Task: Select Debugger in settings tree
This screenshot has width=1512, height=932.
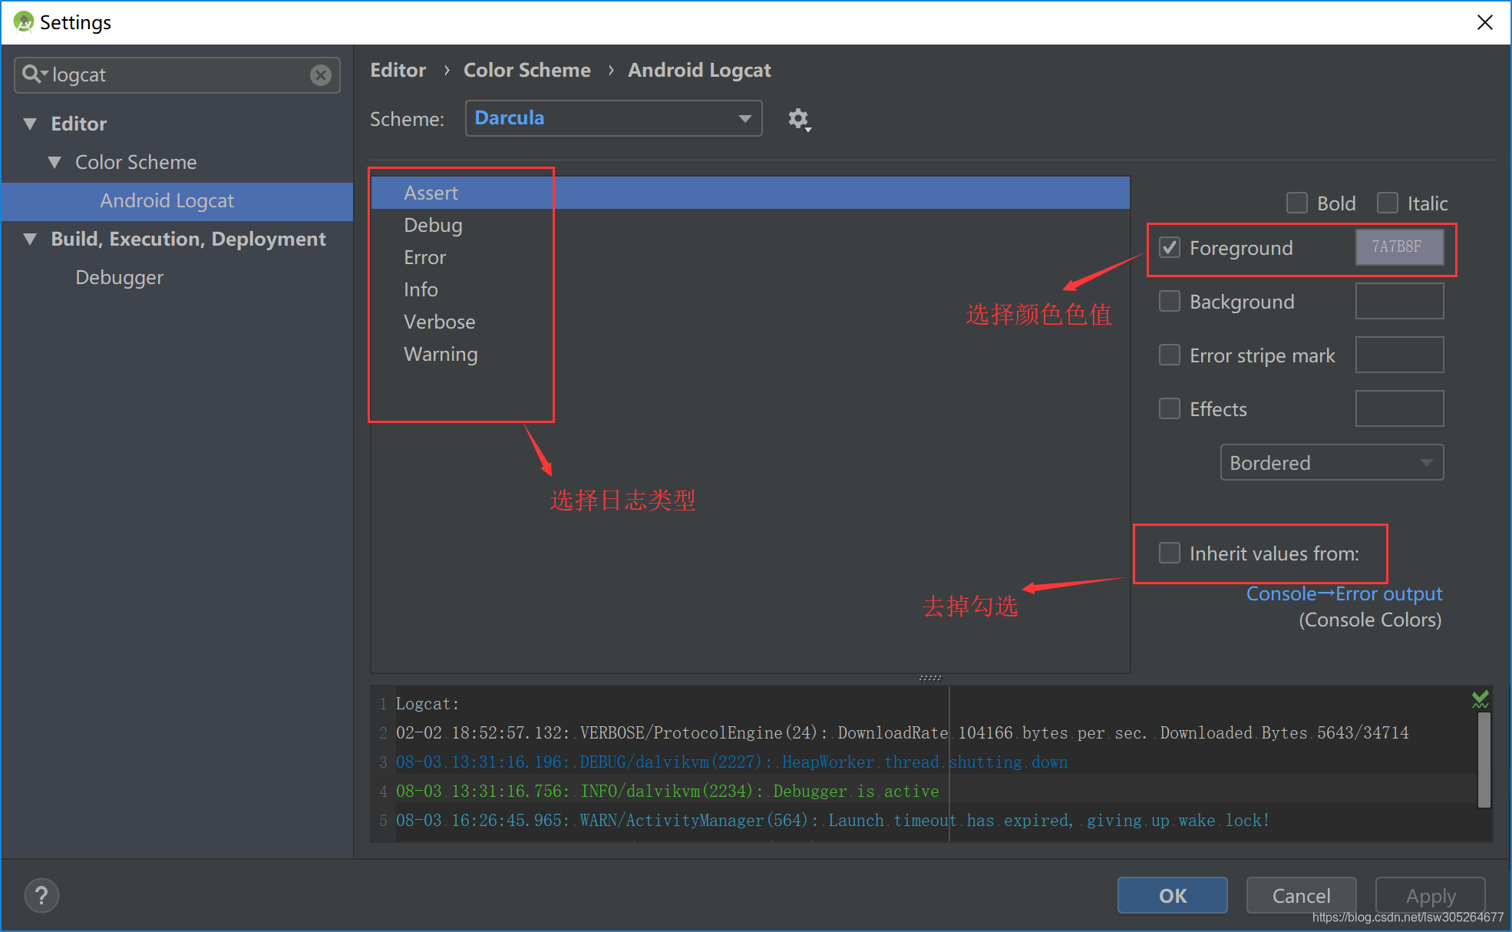Action: 119,277
